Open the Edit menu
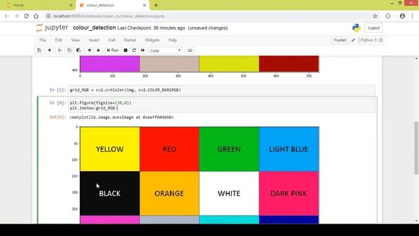The height and width of the screenshot is (236, 419). [58, 40]
